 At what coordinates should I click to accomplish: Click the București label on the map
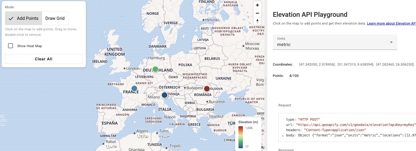217,102
